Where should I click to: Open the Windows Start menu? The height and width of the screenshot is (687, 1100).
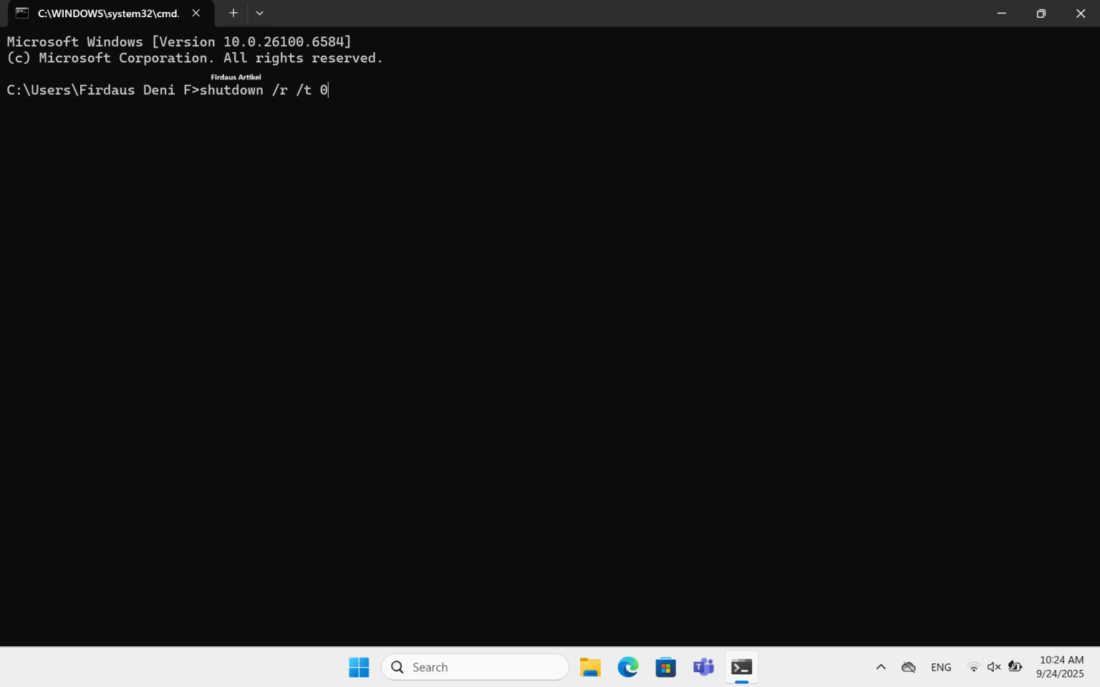359,666
